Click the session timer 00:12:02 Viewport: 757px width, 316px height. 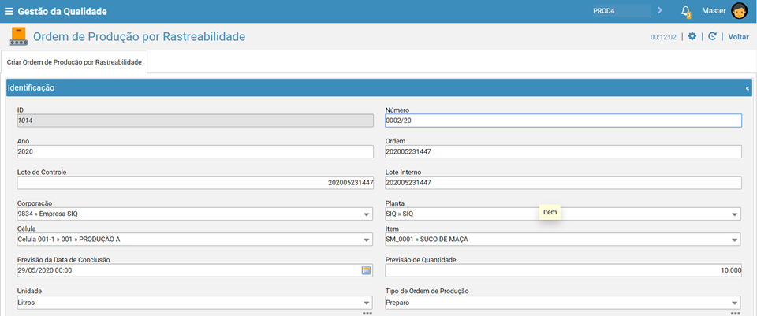(x=663, y=37)
